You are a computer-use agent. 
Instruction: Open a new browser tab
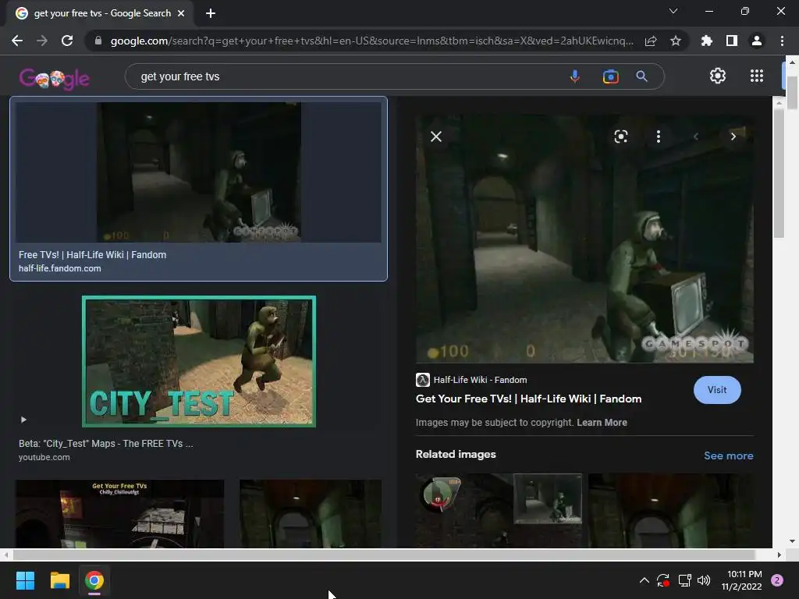click(x=211, y=13)
